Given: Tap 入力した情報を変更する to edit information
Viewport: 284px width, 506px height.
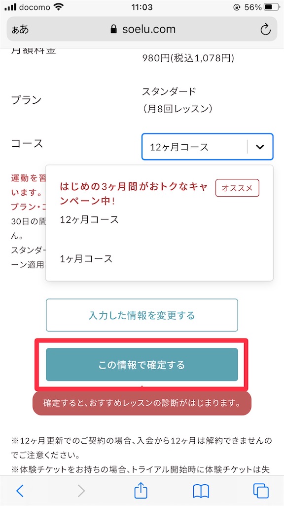Looking at the screenshot, I should point(142,315).
